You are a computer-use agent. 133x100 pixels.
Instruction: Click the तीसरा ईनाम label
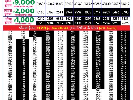(x=8, y=12)
